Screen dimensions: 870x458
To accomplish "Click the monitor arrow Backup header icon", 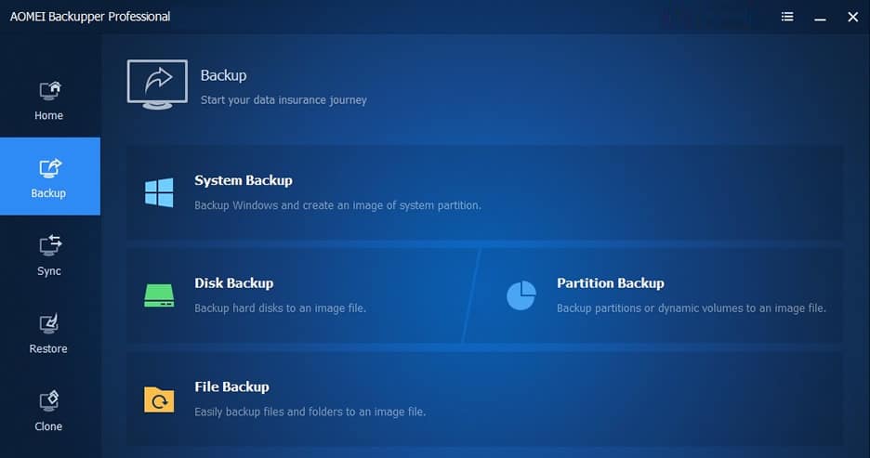I will pos(158,85).
